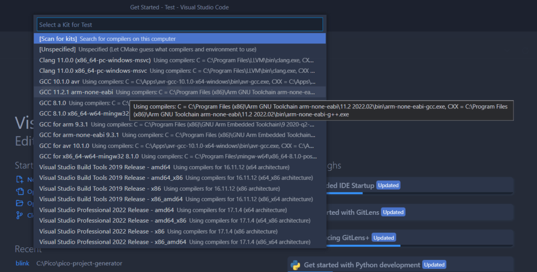Screen dimensions: 537x272
Task: Select Visual Studio Build Tools 2019 Release - amd64_x86
Action: (179, 178)
